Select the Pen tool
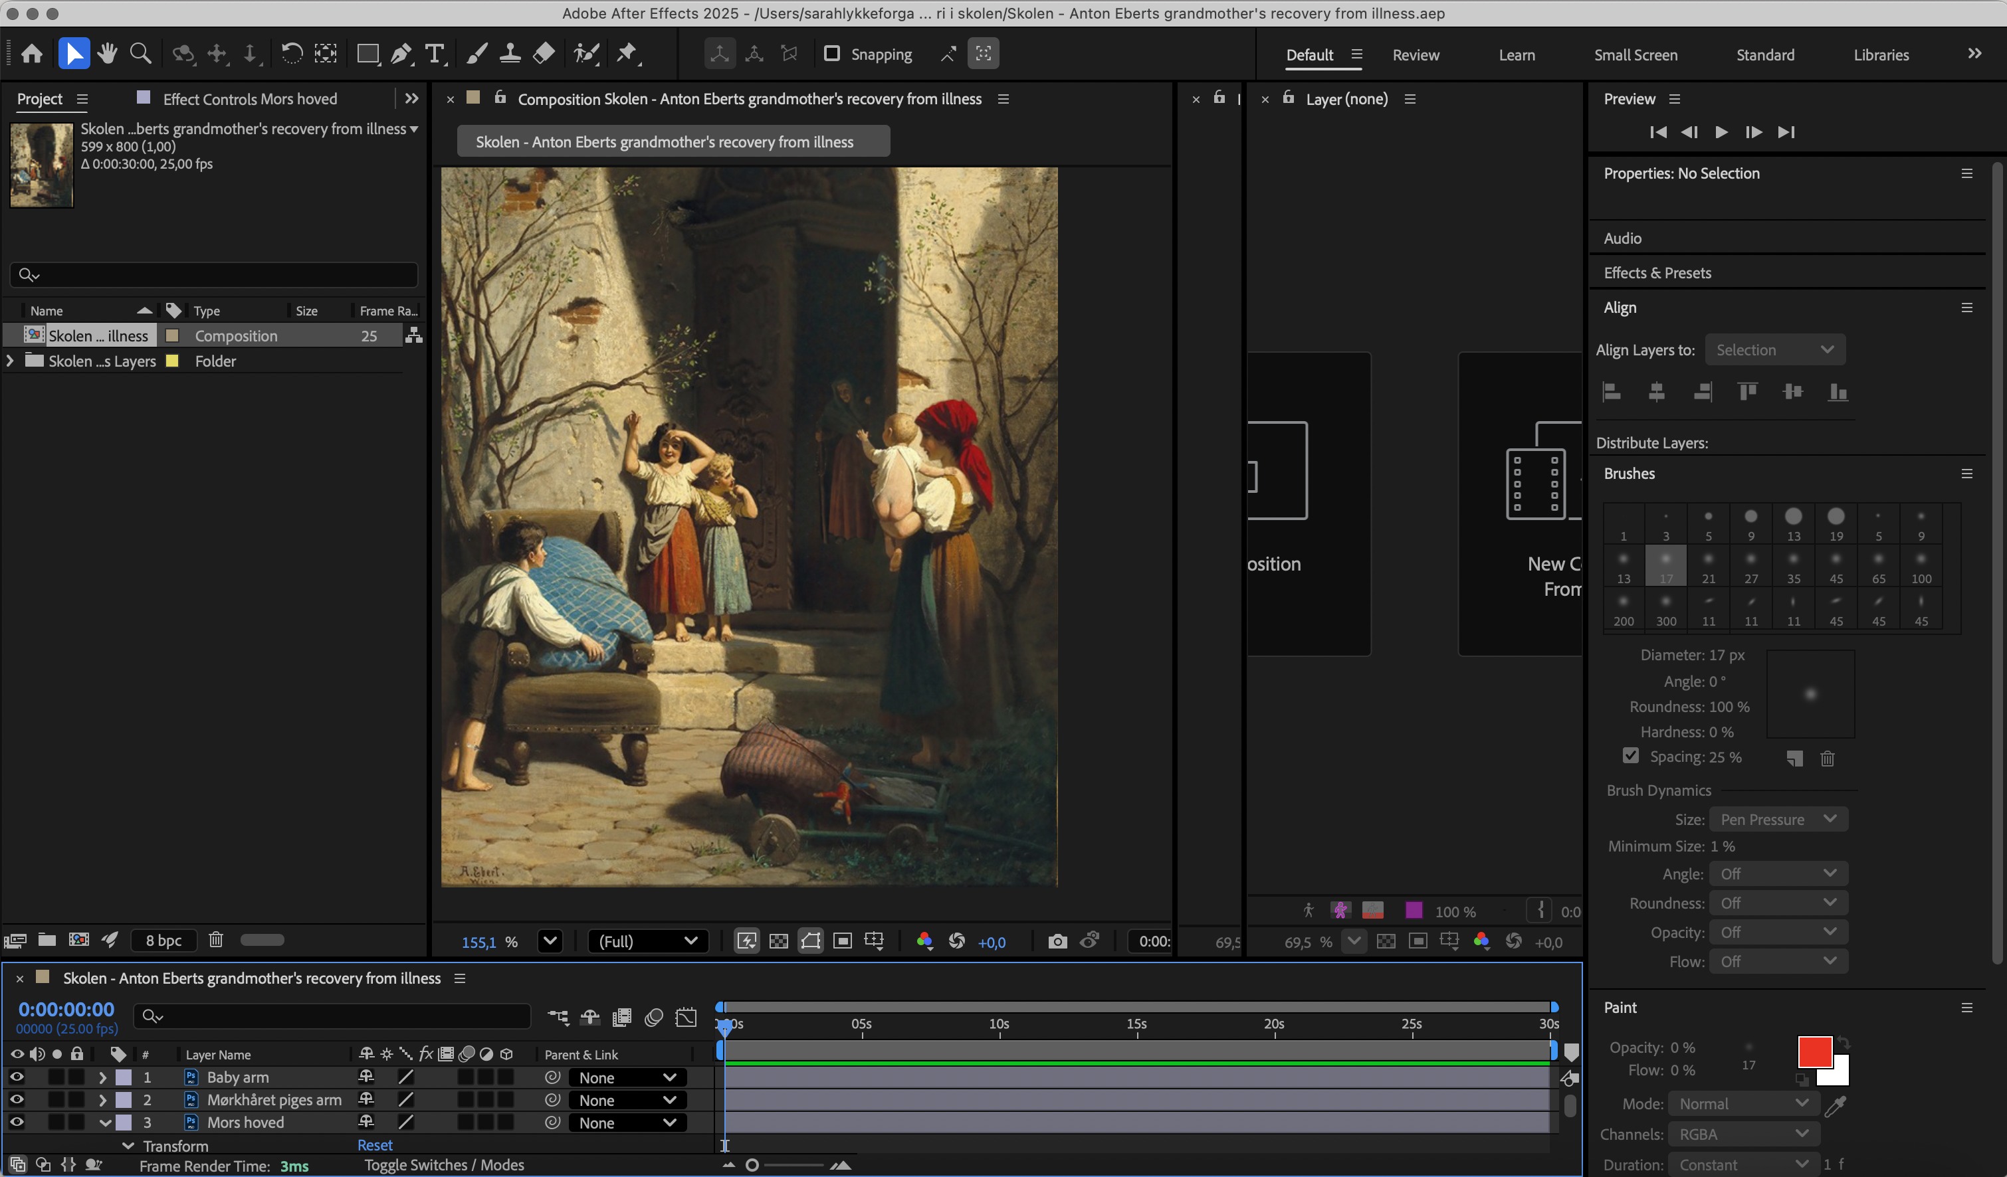The height and width of the screenshot is (1177, 2007). coord(401,54)
